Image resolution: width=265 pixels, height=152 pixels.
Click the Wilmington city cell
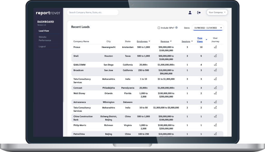[108, 102]
